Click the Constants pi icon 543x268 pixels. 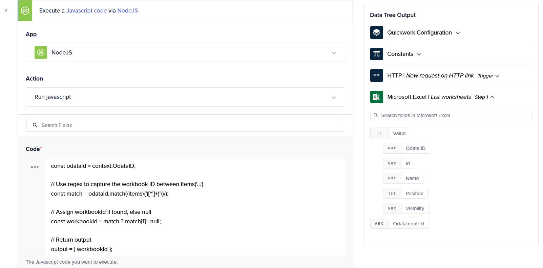point(376,54)
